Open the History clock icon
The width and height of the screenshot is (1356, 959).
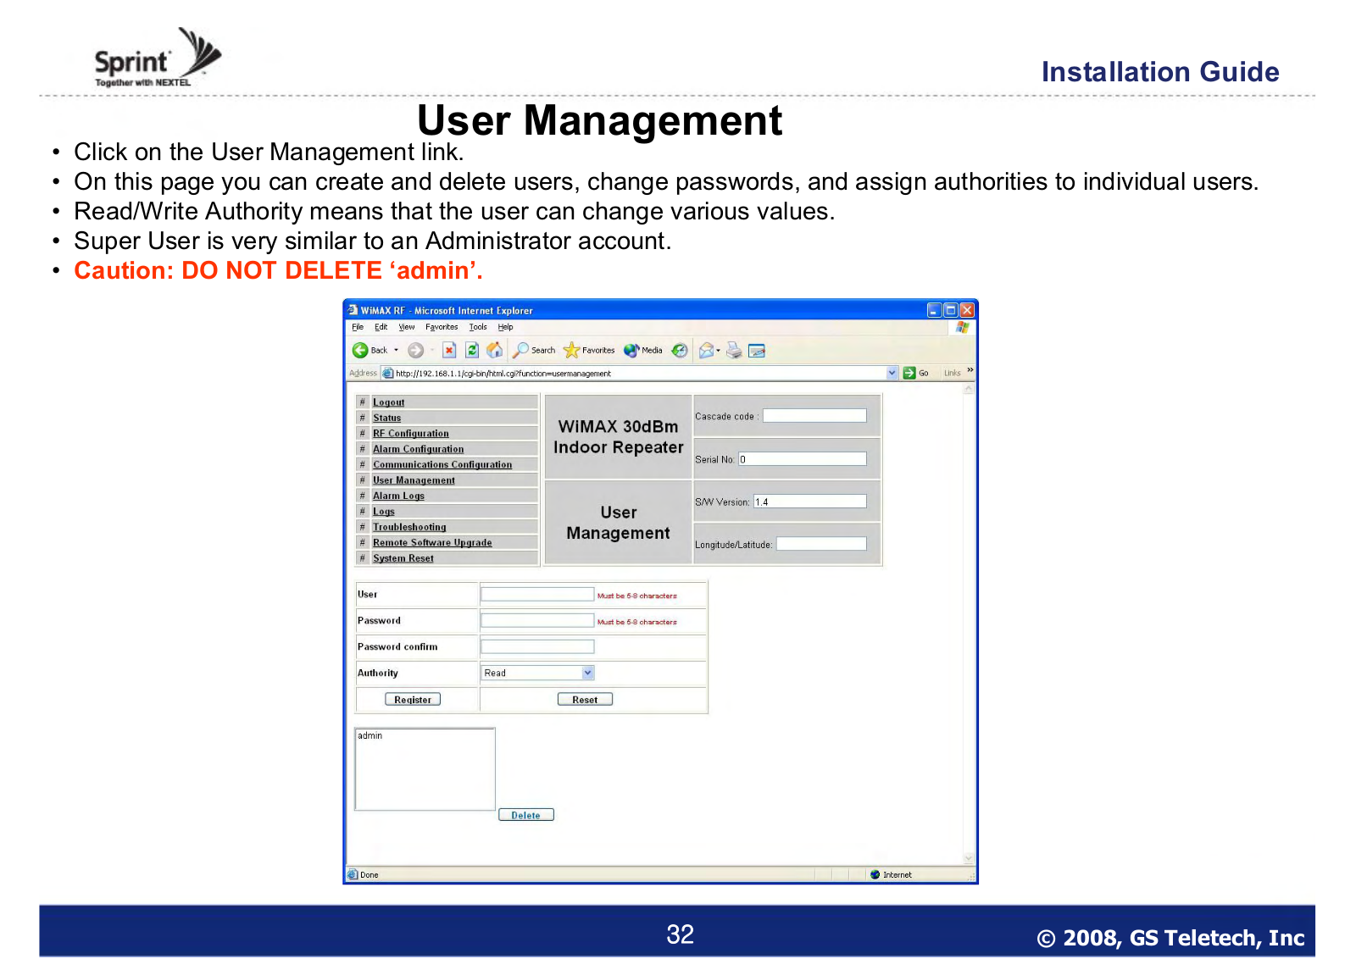(680, 350)
